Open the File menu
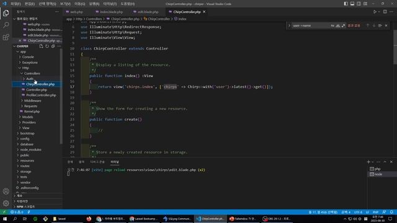The height and width of the screenshot is (223, 397). click(16, 4)
